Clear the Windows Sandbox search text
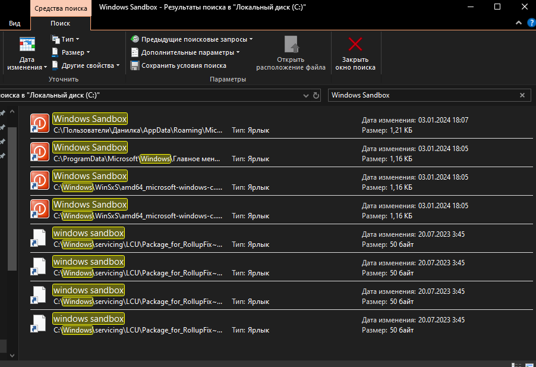The image size is (536, 367). coord(522,95)
